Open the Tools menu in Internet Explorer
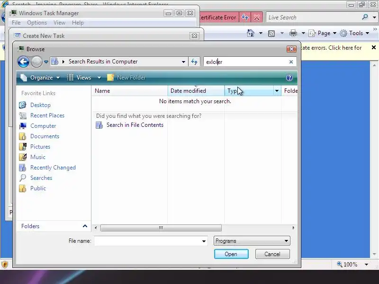379x284 pixels. tap(354, 33)
